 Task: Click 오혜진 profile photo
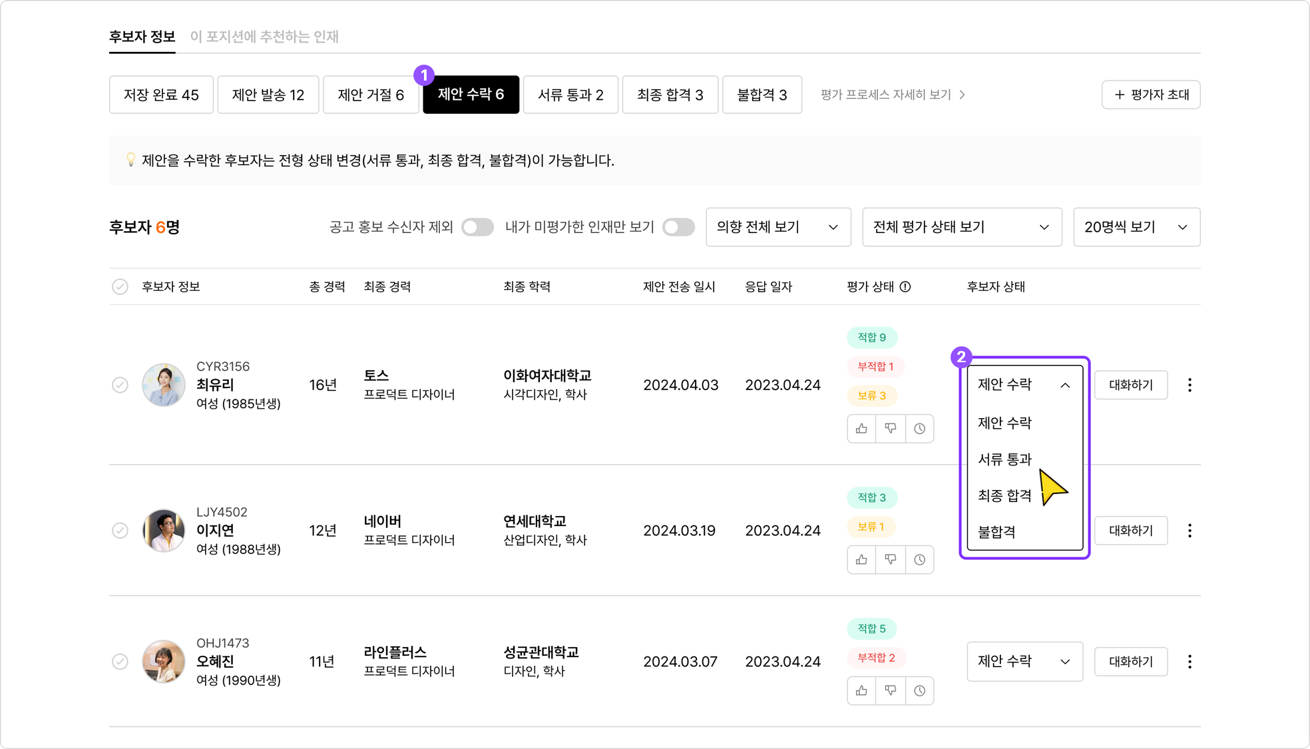pyautogui.click(x=163, y=661)
